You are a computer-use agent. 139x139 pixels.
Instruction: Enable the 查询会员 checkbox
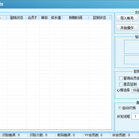tap(121, 78)
